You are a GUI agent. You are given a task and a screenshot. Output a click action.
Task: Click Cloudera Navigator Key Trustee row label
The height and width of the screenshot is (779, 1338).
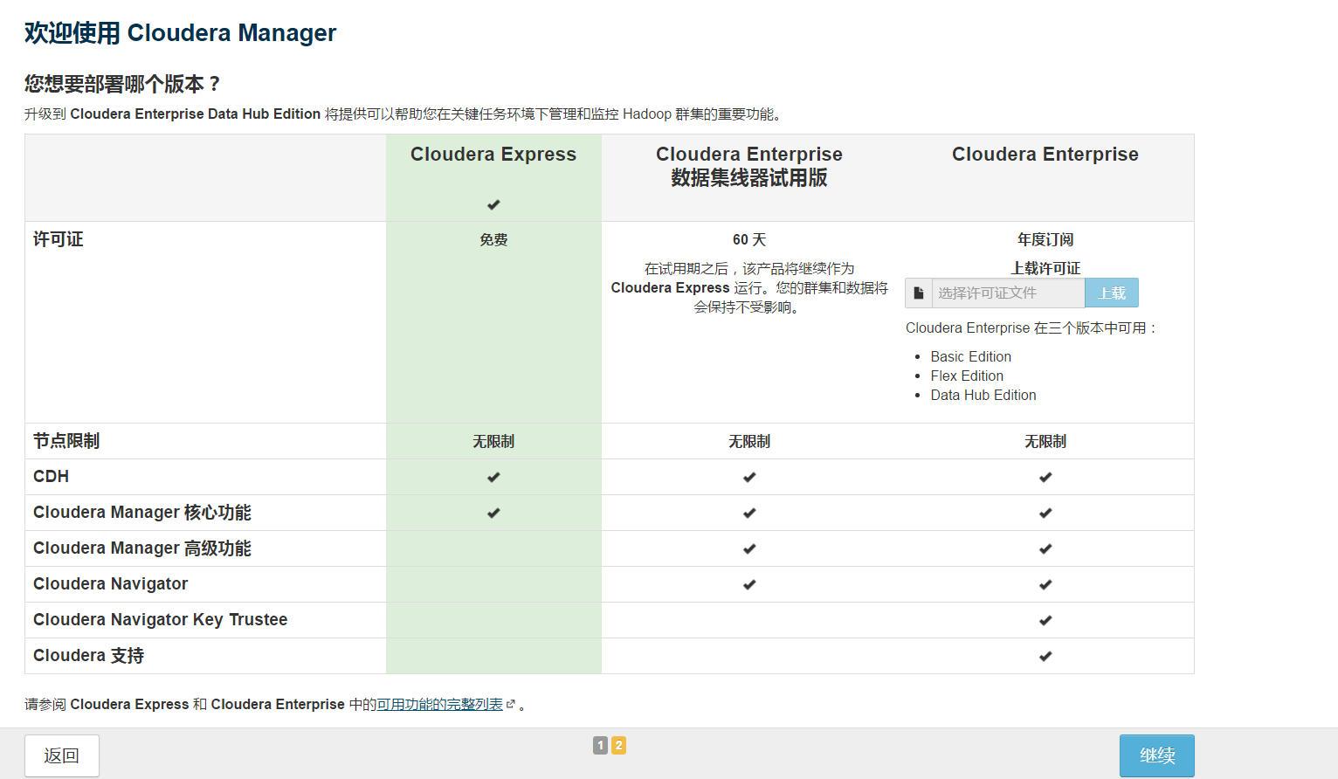pyautogui.click(x=161, y=620)
